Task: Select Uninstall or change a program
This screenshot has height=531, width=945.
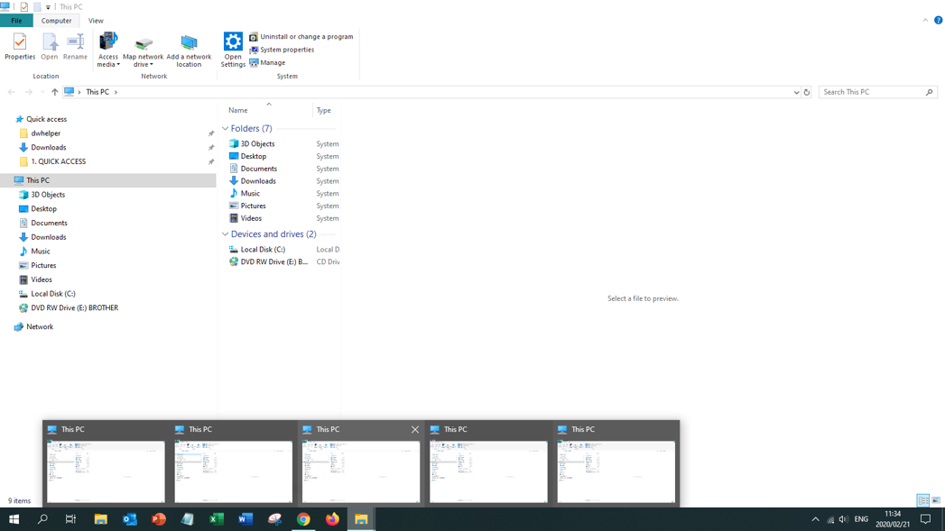Action: click(301, 37)
